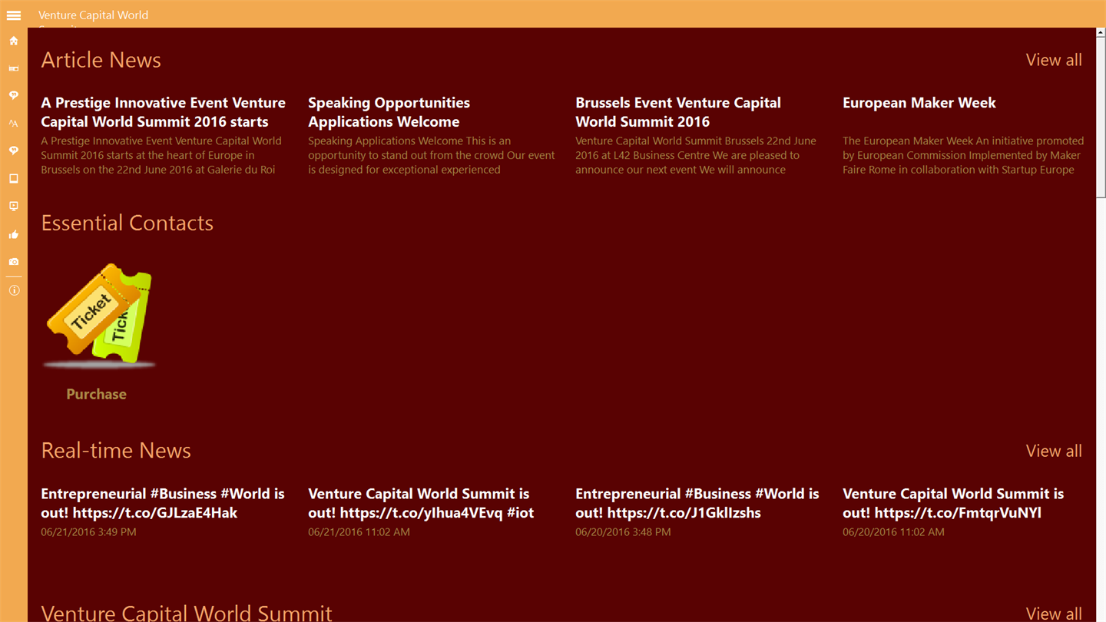Open the 'European Maker Week' article
1106x622 pixels.
click(919, 103)
